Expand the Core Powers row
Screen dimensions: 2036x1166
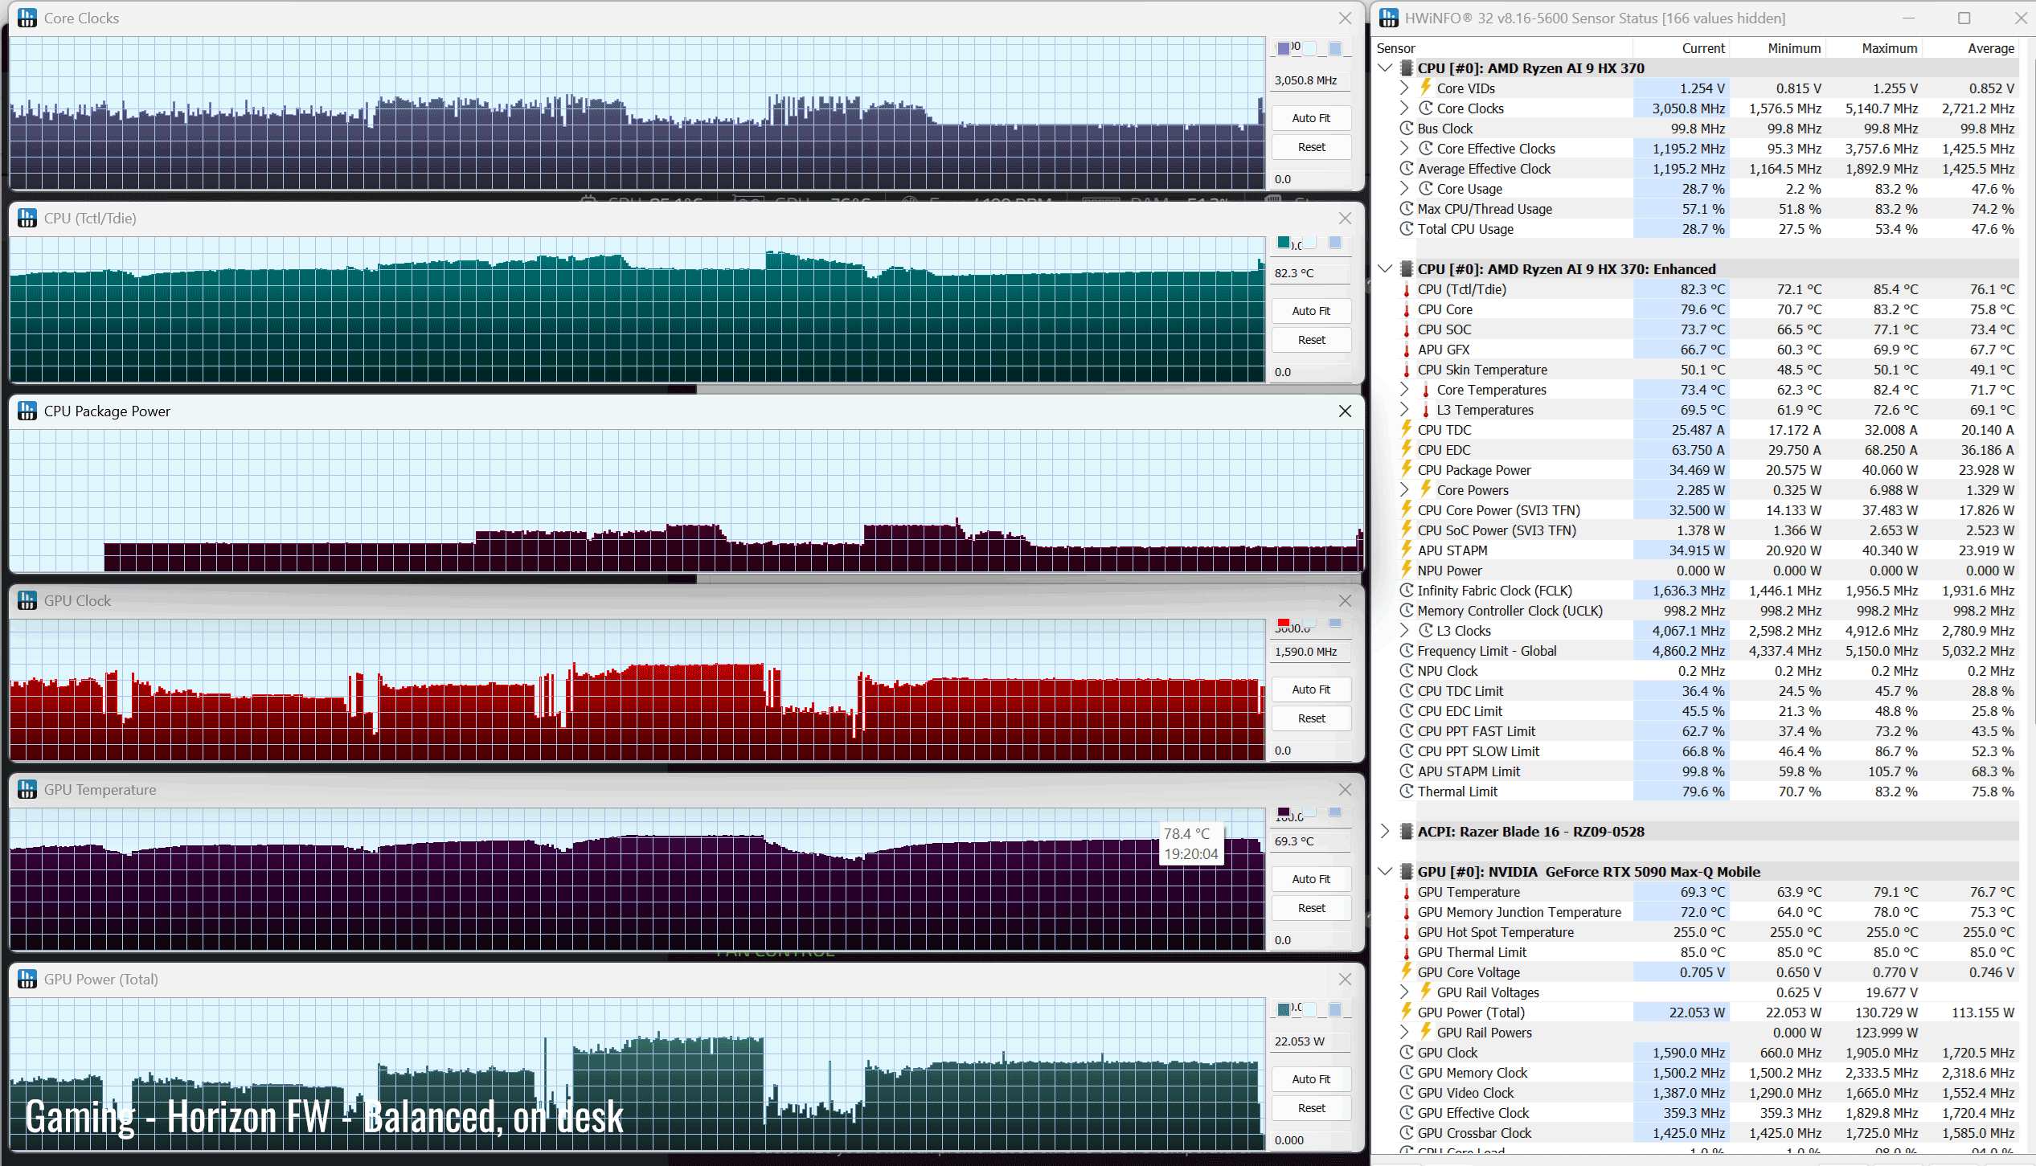tap(1404, 490)
